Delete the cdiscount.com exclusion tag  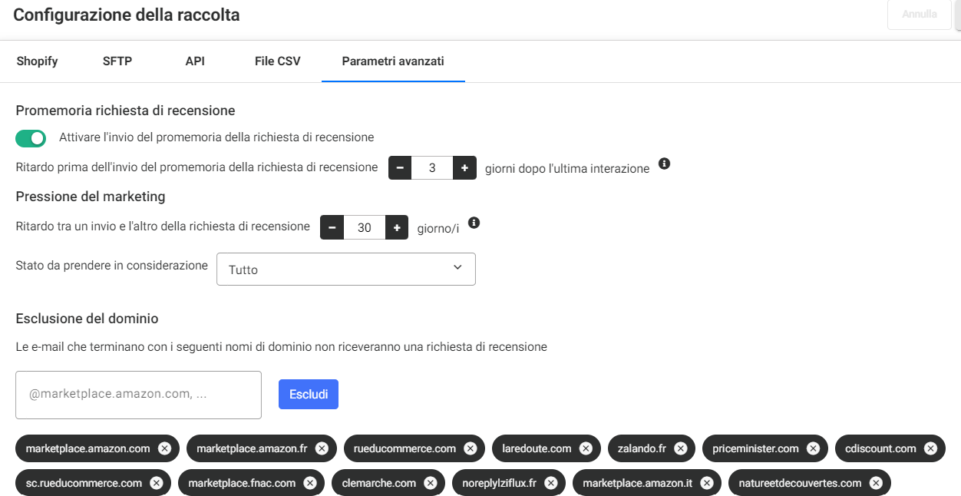click(x=930, y=448)
